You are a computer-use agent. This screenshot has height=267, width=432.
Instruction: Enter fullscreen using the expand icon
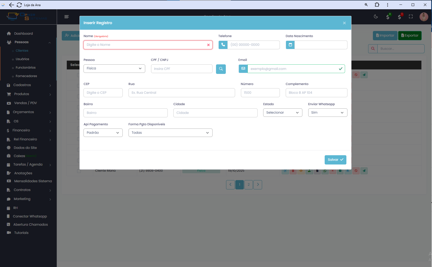coord(411,17)
